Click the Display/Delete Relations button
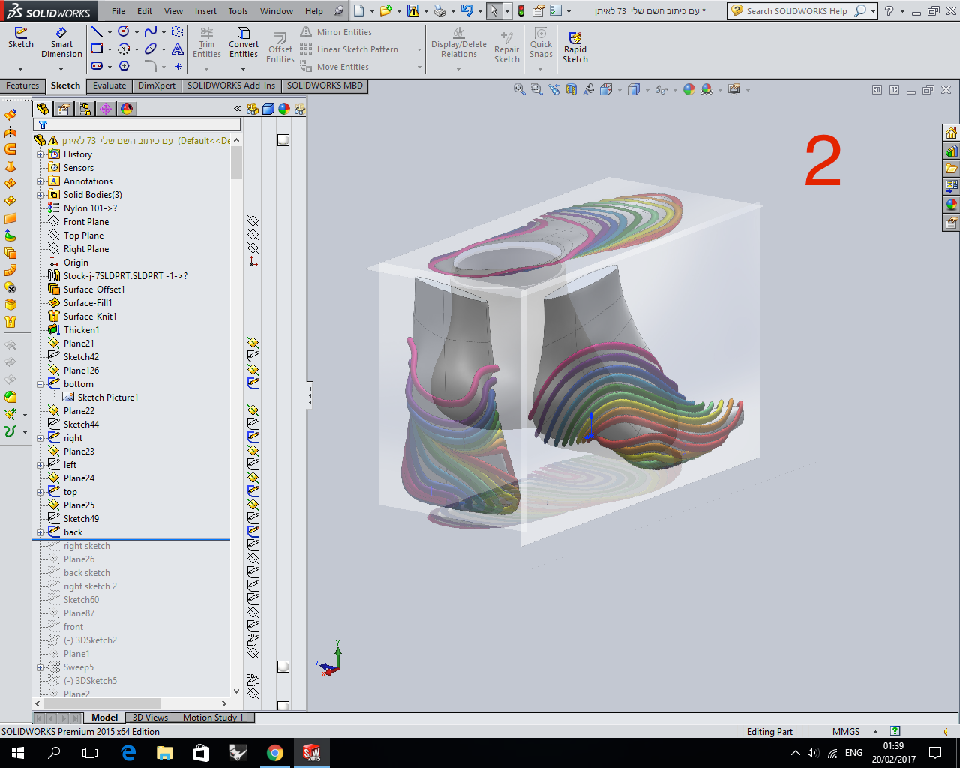Image resolution: width=960 pixels, height=768 pixels. [x=458, y=43]
